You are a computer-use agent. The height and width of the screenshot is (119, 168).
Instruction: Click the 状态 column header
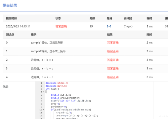pyautogui.click(x=58, y=18)
